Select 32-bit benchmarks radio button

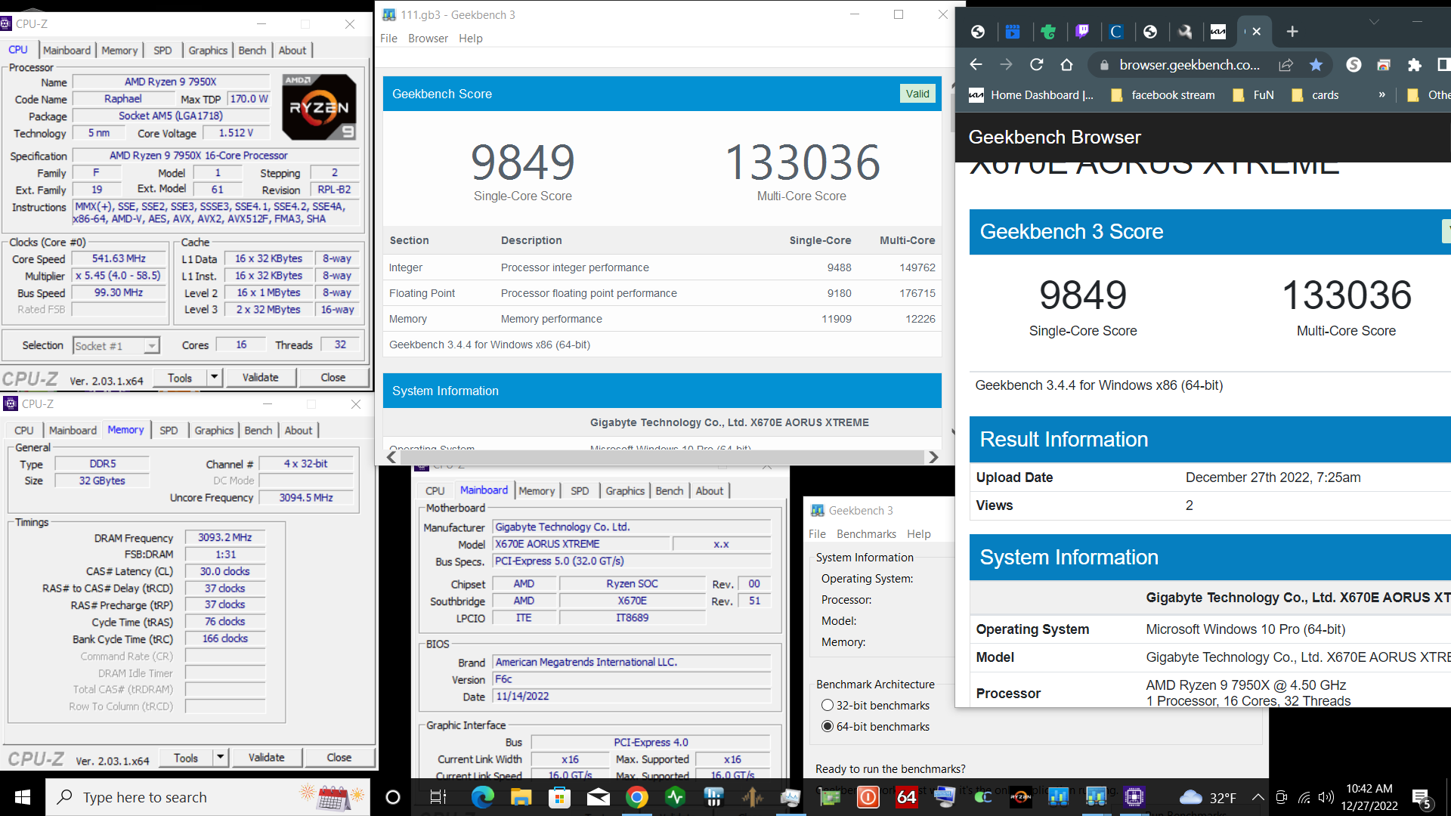pyautogui.click(x=828, y=705)
